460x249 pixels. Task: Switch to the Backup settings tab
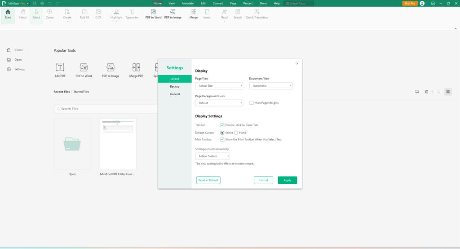pos(175,86)
